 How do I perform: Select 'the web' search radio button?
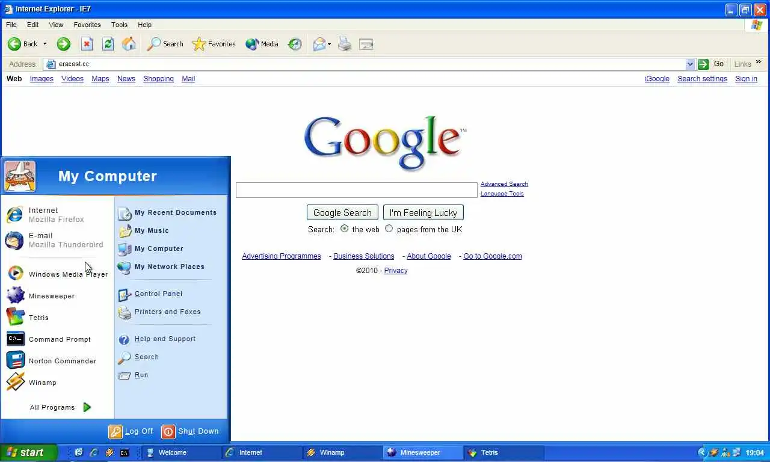[x=344, y=229]
